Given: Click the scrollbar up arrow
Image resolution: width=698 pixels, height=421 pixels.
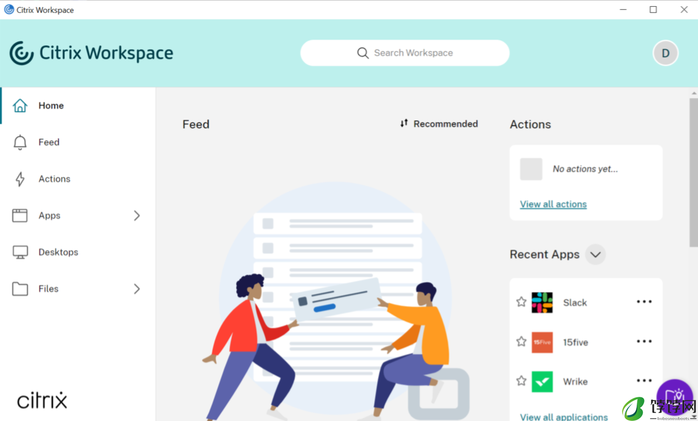Looking at the screenshot, I should [694, 93].
